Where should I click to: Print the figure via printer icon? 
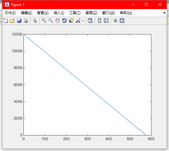pyautogui.click(x=26, y=21)
